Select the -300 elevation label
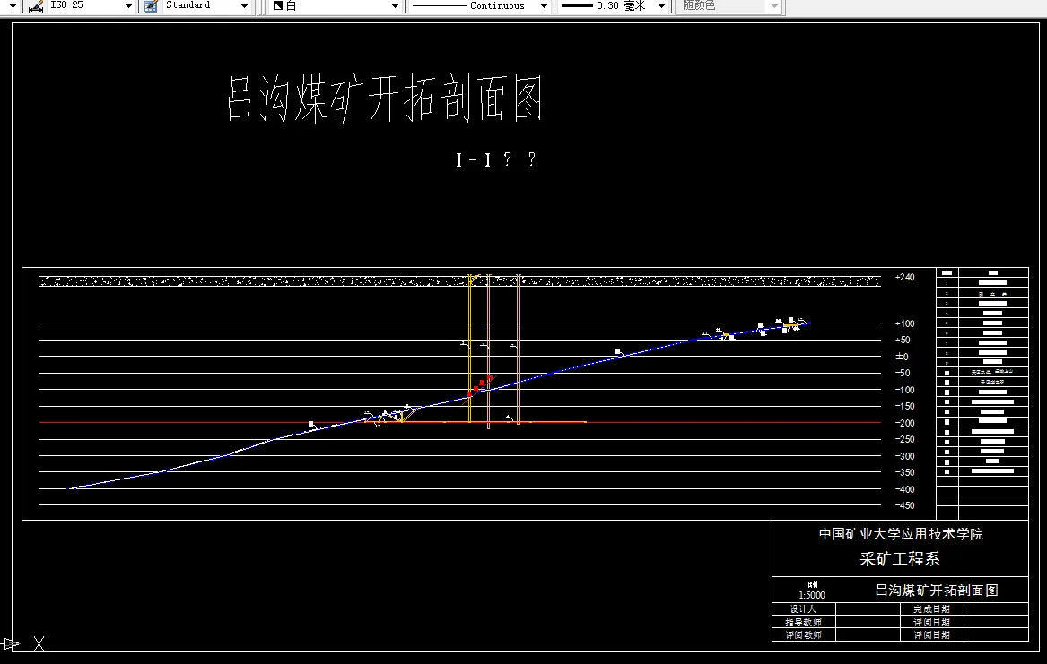This screenshot has height=664, width=1047. coord(904,456)
